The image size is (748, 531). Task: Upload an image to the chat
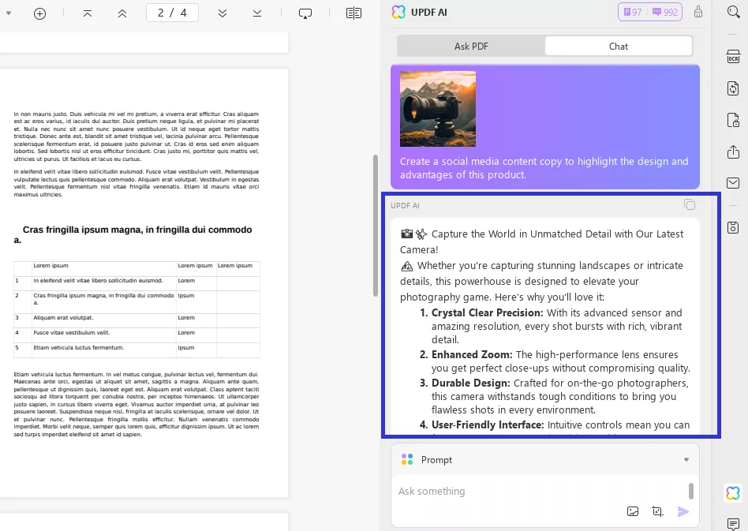click(633, 511)
